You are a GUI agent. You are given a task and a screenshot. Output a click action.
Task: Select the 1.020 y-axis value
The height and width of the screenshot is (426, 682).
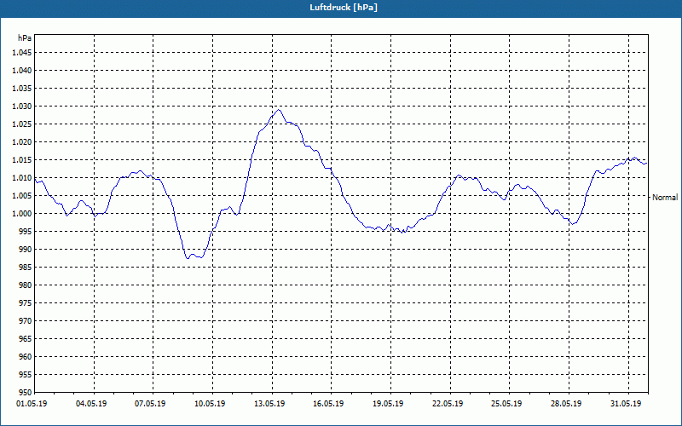tap(22, 142)
